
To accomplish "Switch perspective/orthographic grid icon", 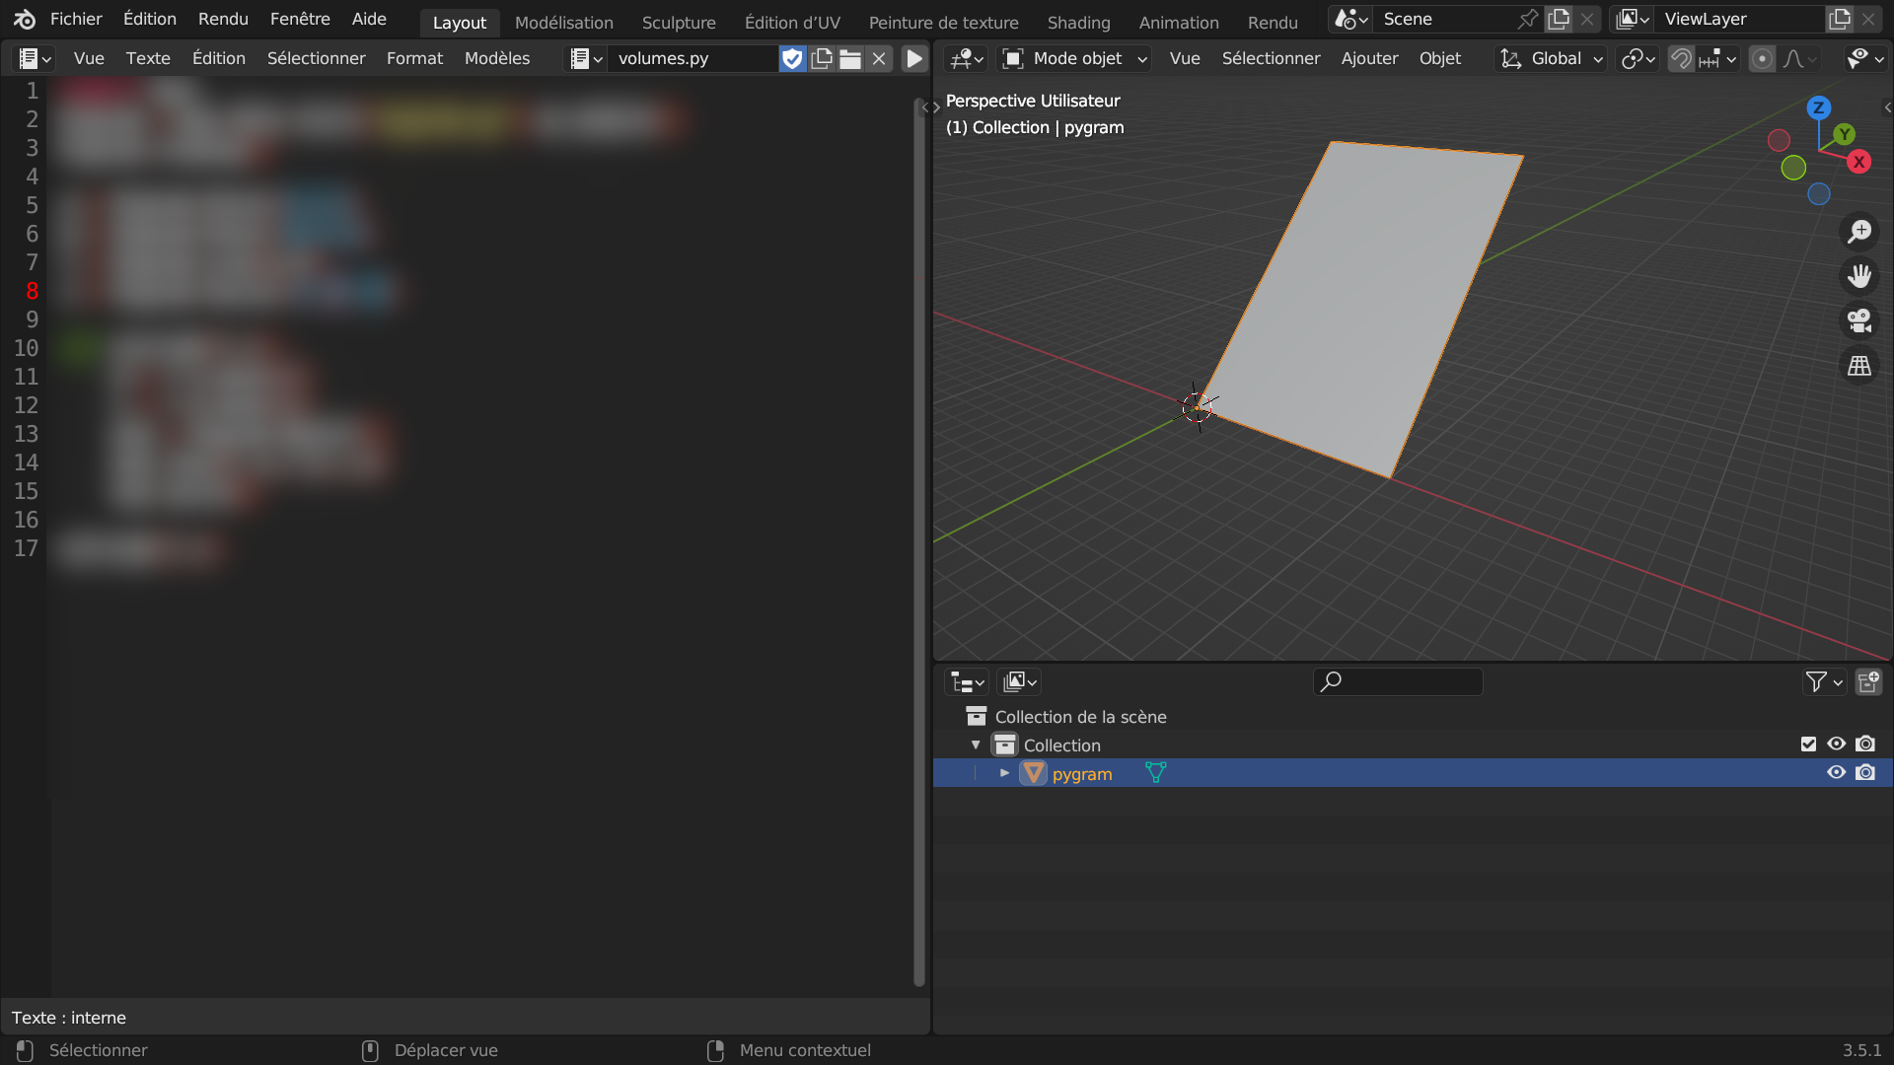I will click(x=1859, y=366).
